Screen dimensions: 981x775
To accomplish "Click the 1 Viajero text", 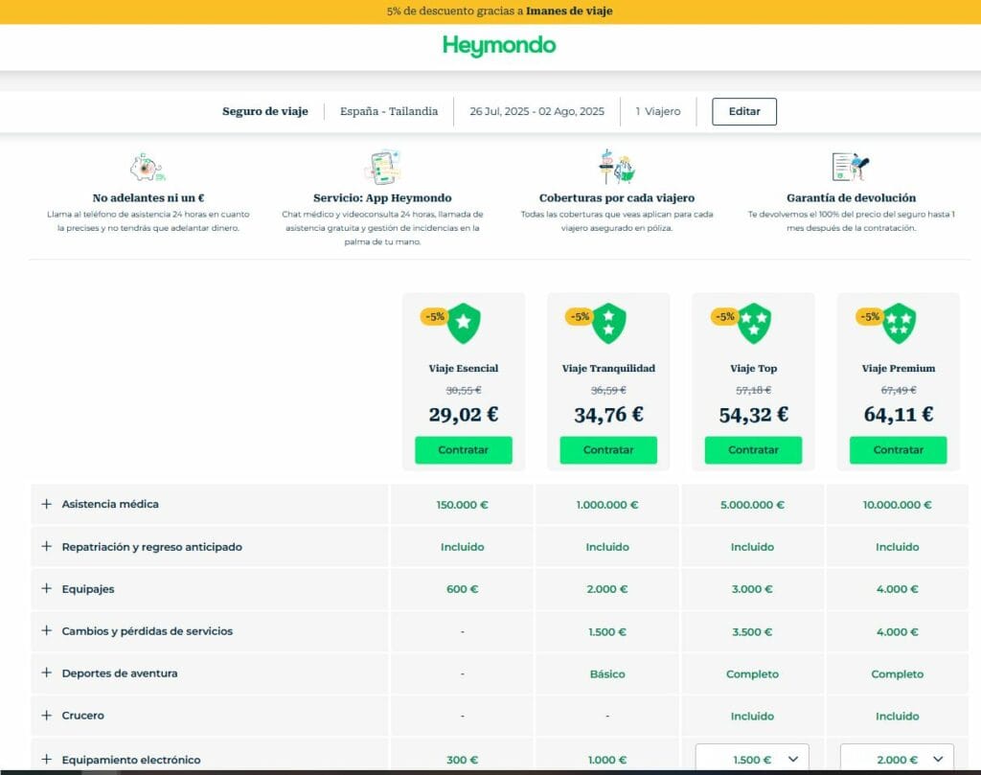I will [x=658, y=111].
